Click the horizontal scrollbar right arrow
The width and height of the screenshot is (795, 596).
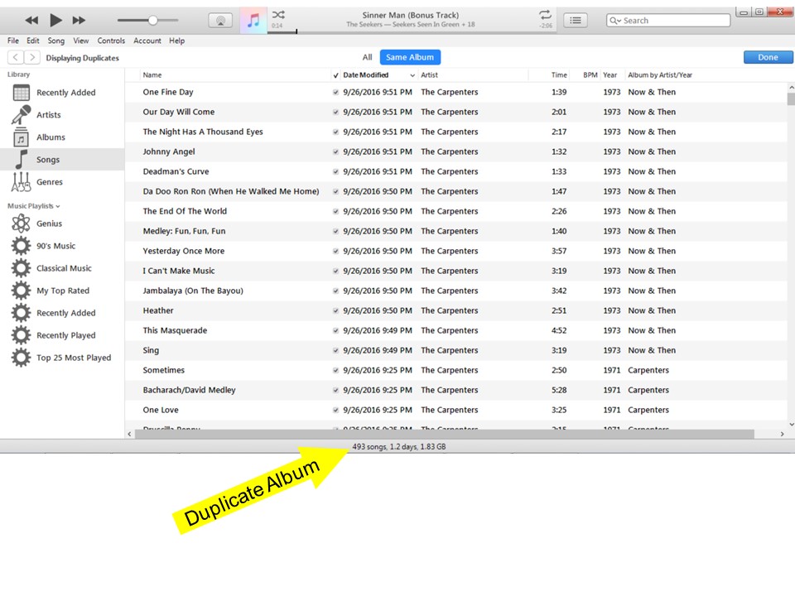tap(782, 435)
